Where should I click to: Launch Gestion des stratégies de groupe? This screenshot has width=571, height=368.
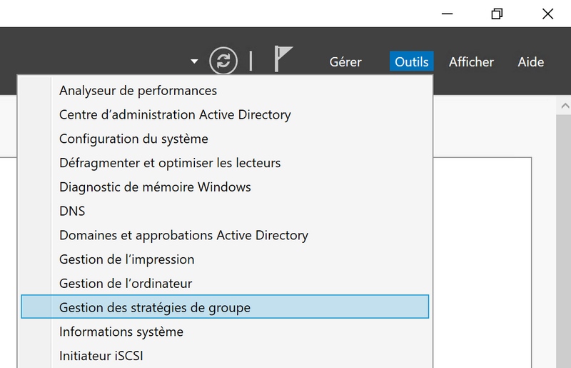pyautogui.click(x=155, y=308)
